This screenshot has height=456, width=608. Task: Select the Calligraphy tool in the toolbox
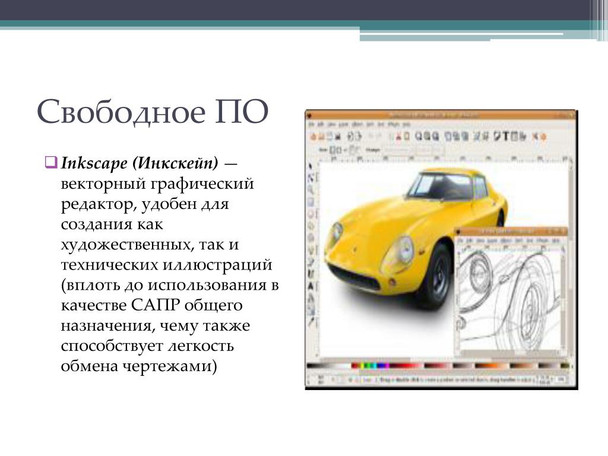(x=311, y=274)
